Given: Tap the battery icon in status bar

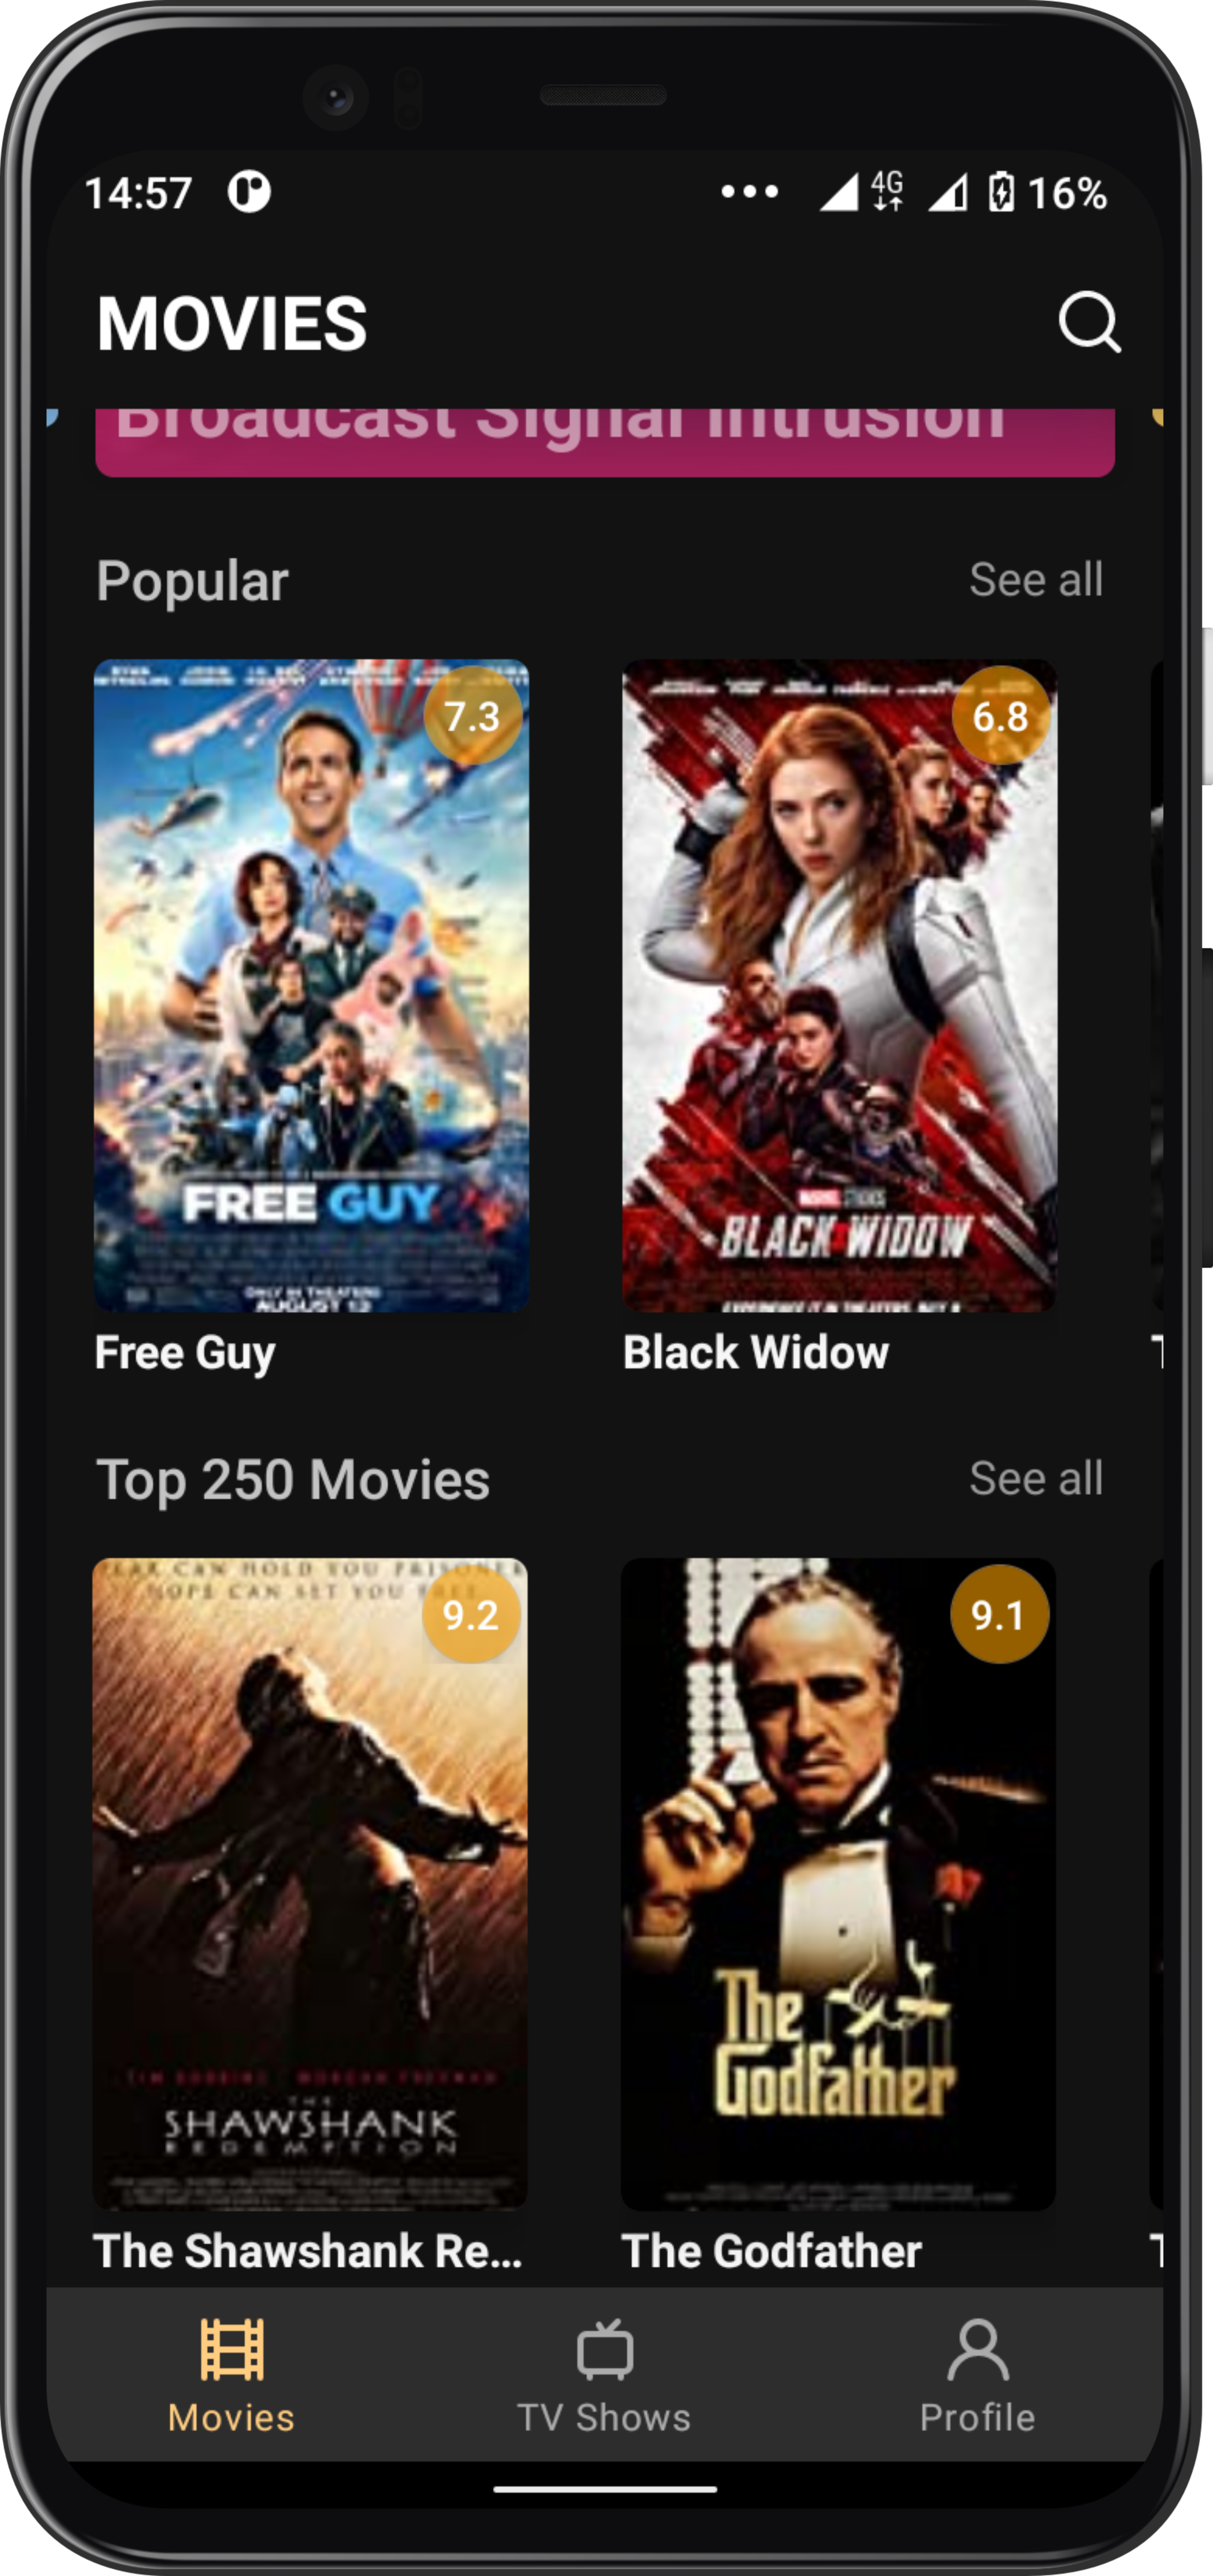Looking at the screenshot, I should coord(1000,192).
